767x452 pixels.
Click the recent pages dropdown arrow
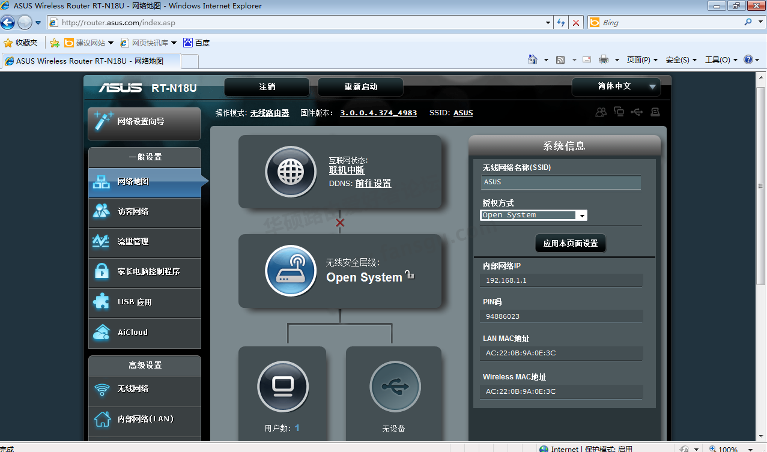point(38,23)
